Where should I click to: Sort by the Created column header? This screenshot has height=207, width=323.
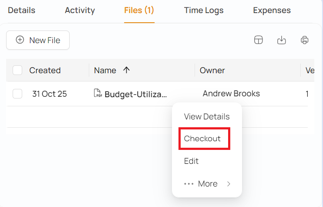[x=45, y=70]
